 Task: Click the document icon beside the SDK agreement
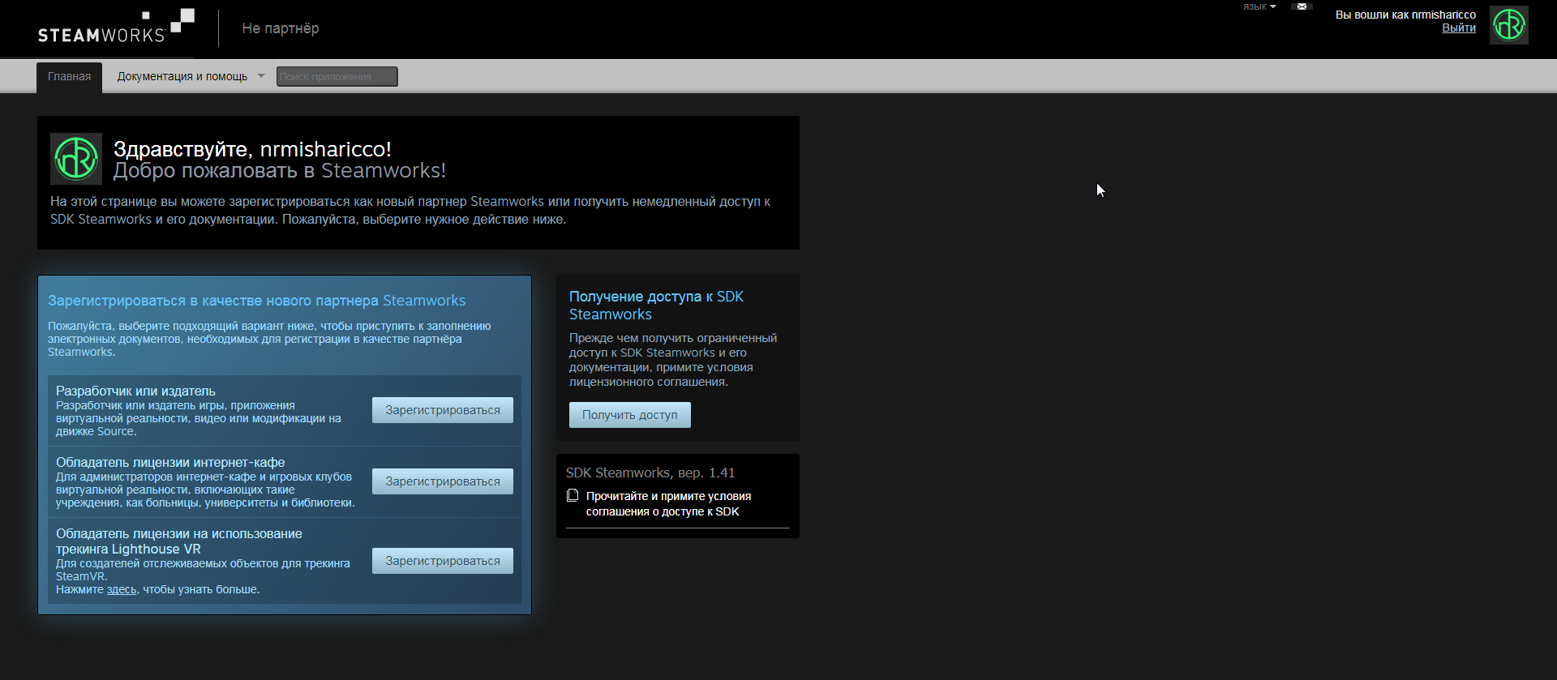[573, 495]
